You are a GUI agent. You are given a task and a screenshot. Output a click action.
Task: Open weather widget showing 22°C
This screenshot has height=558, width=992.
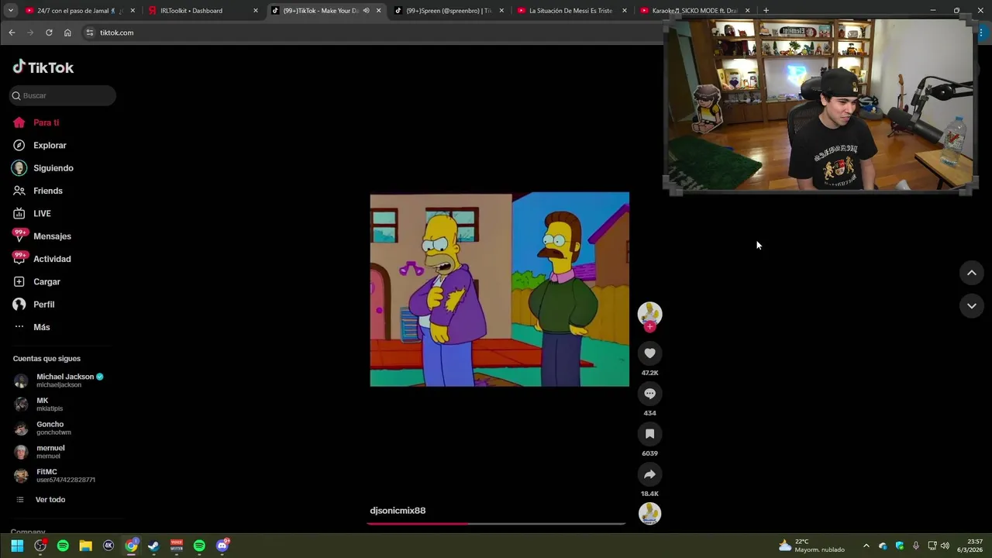coord(811,546)
